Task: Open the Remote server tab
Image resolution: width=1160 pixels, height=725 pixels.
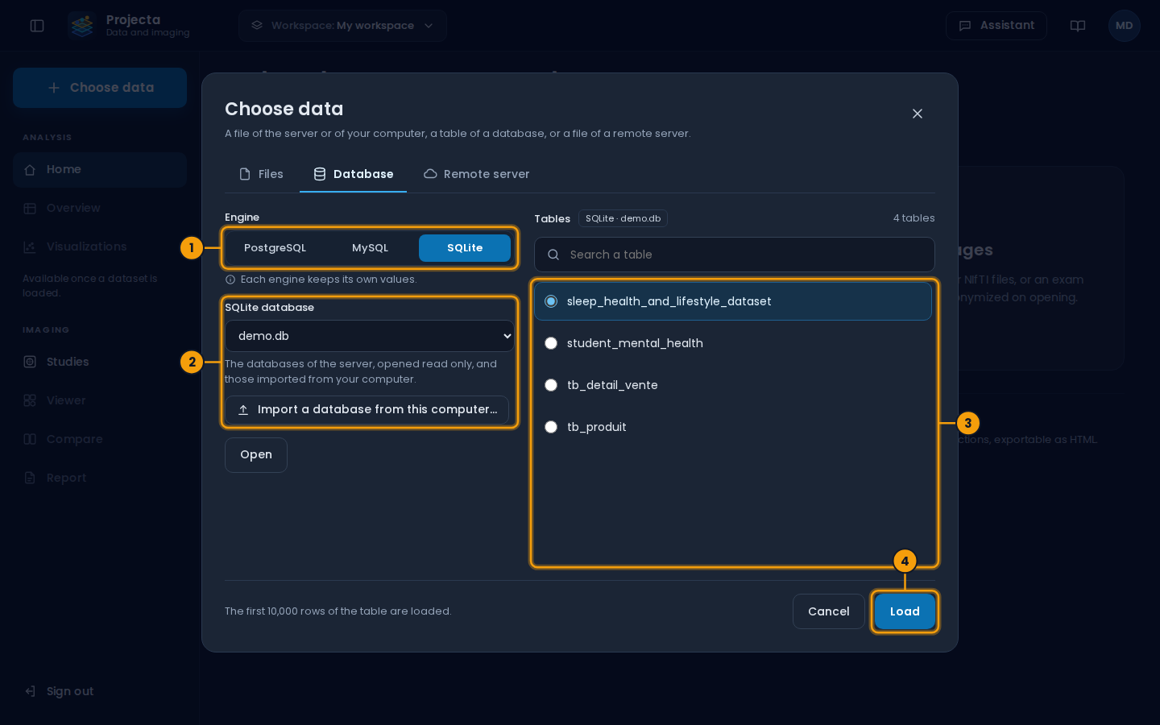Action: point(477,174)
